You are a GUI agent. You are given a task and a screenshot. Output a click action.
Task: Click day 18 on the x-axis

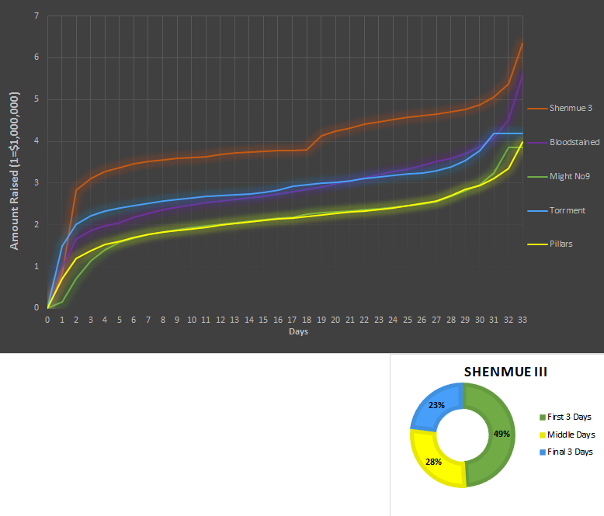point(307,320)
